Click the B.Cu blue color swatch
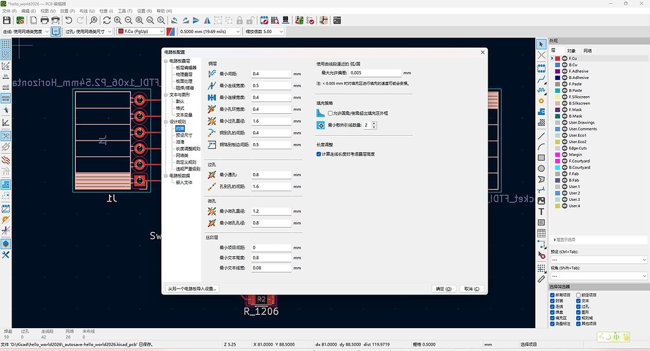650x351 pixels. pyautogui.click(x=558, y=65)
